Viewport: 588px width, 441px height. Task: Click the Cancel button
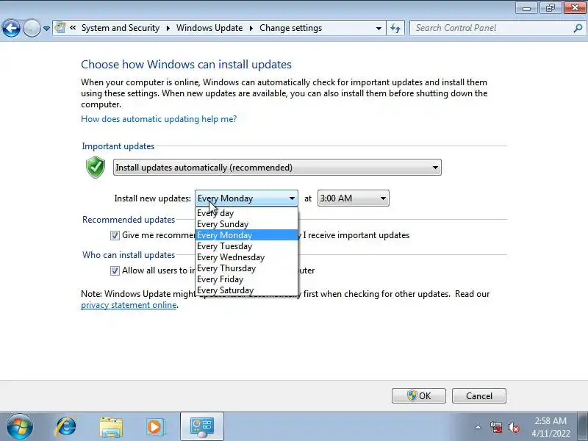(479, 395)
